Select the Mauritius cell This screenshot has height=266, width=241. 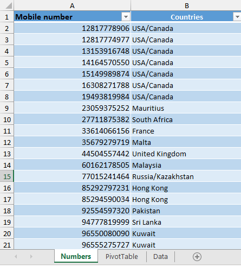(x=186, y=108)
